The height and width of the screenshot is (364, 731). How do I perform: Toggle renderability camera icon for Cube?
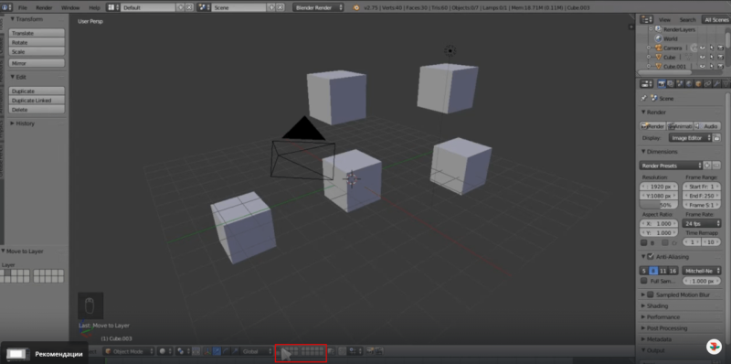[720, 58]
